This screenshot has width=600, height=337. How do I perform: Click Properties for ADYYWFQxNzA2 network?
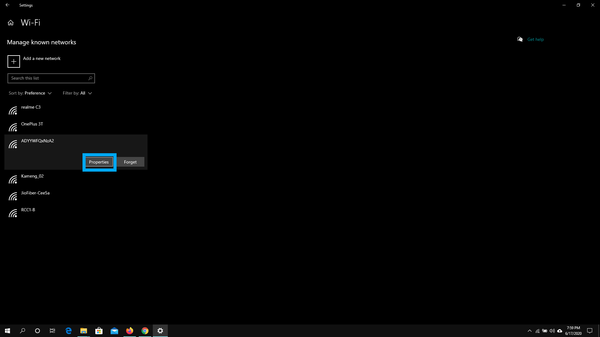click(x=99, y=162)
